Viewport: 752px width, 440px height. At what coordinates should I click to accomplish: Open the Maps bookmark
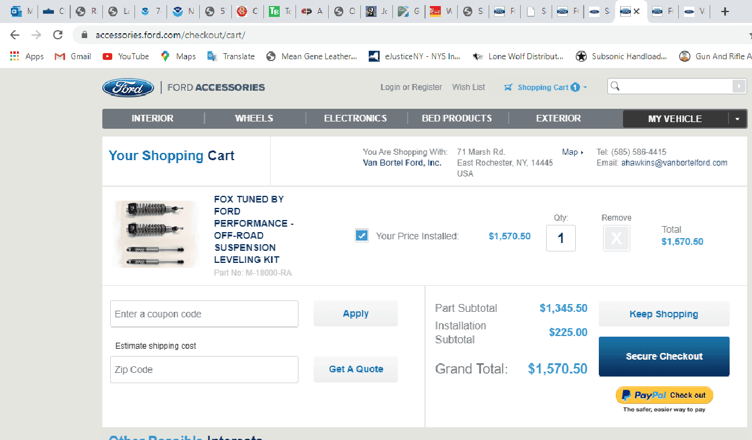click(x=178, y=56)
